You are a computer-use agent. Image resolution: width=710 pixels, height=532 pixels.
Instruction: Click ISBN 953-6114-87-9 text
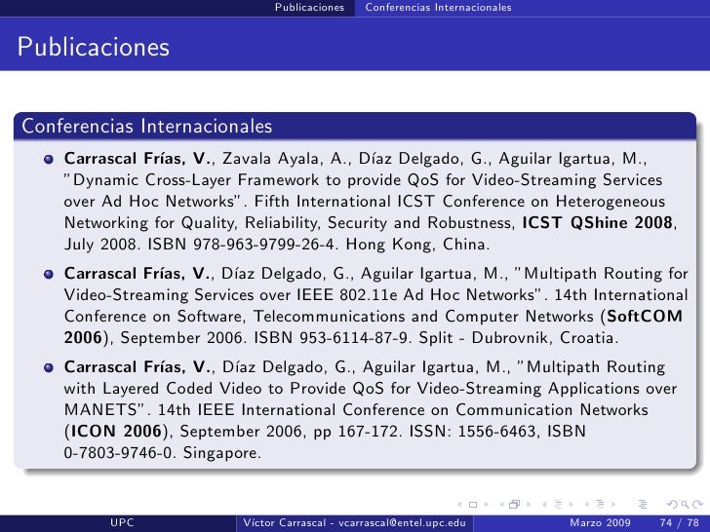click(x=333, y=338)
